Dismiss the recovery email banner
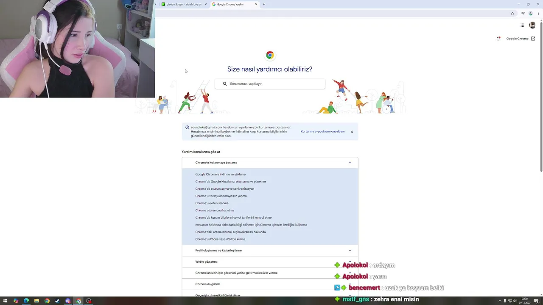The width and height of the screenshot is (543, 305). point(352,132)
